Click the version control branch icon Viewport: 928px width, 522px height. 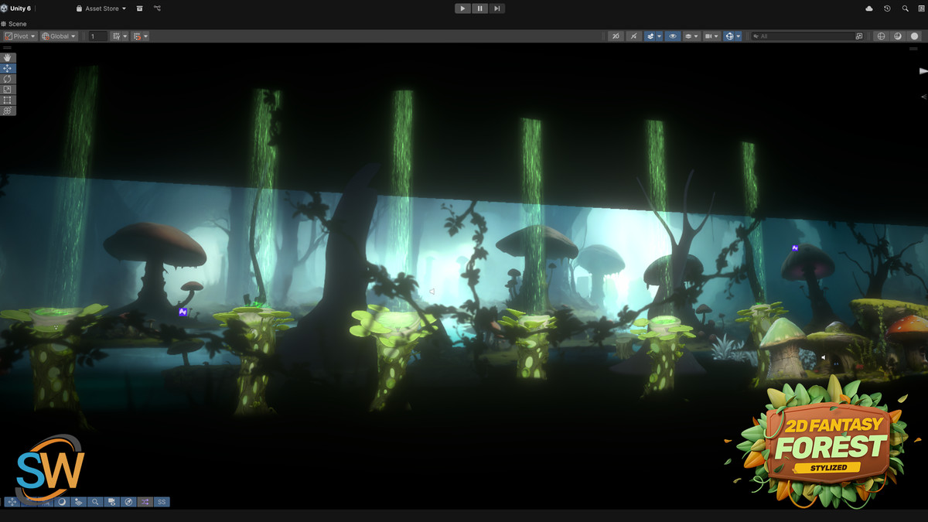pyautogui.click(x=157, y=9)
